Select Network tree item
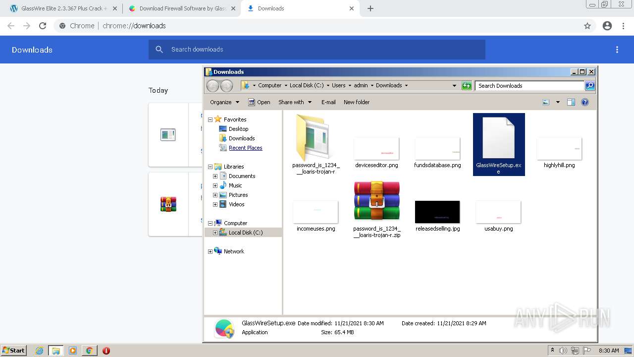The width and height of the screenshot is (634, 357). (234, 251)
